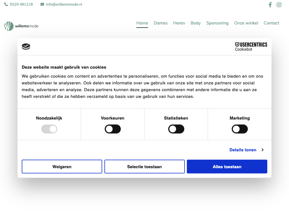Open the Dames menu item
The height and width of the screenshot is (216, 289).
pos(161,23)
